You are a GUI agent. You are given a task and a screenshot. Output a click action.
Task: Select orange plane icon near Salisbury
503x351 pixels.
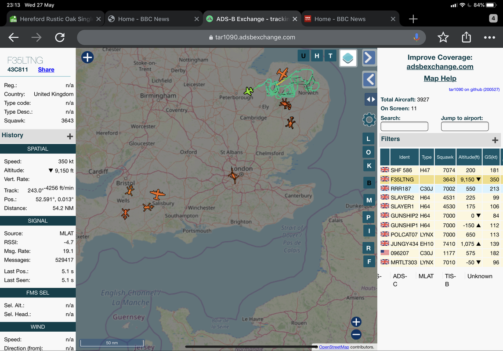tap(157, 194)
